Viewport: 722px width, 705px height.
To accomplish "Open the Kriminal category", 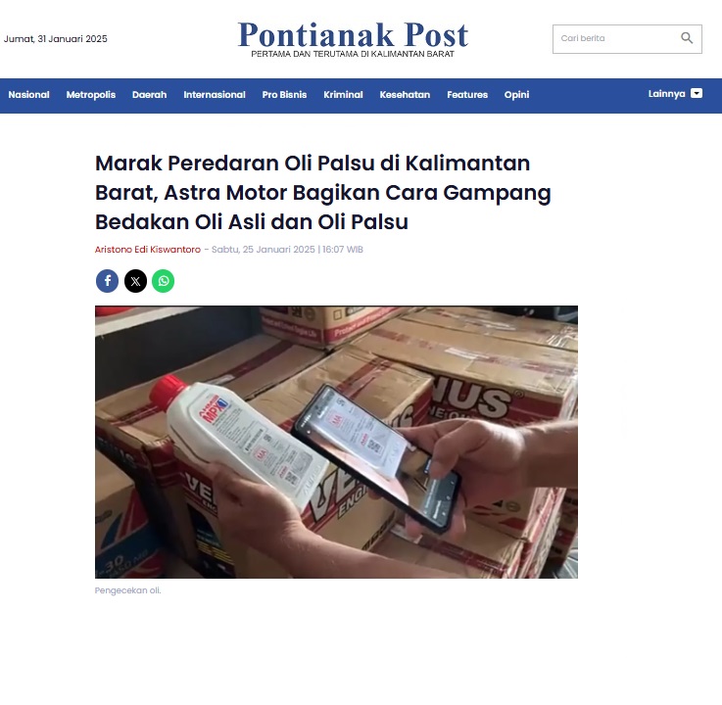I will [x=343, y=95].
